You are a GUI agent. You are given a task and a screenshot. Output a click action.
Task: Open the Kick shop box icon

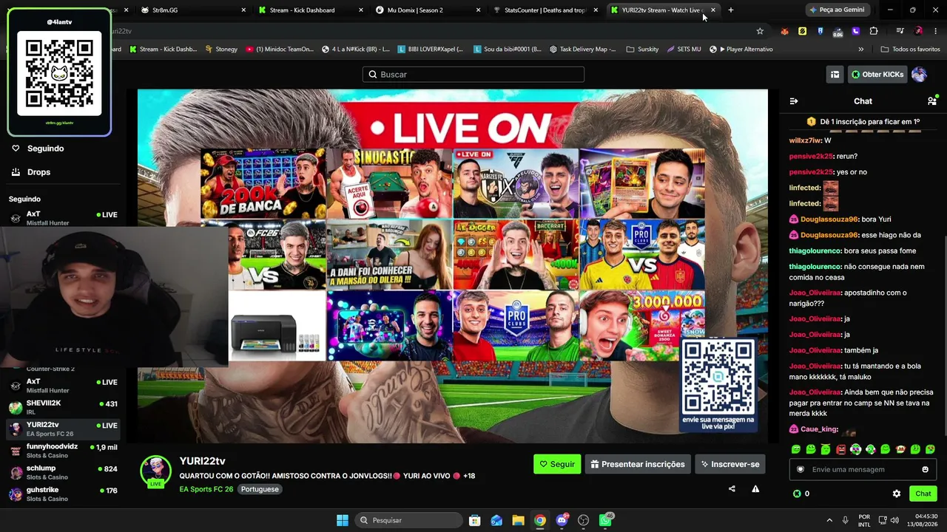[835, 75]
